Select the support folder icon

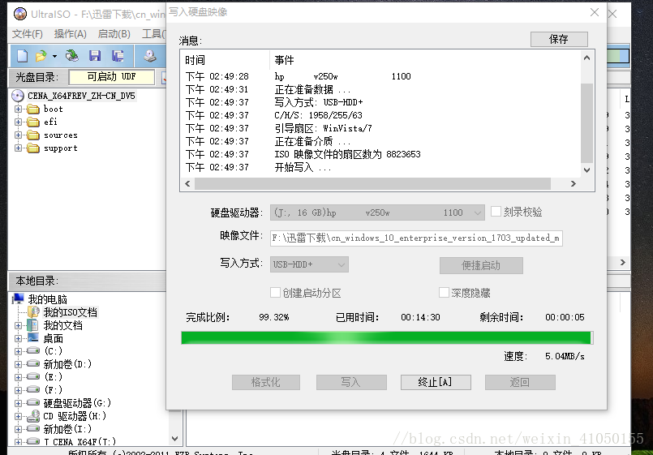33,148
